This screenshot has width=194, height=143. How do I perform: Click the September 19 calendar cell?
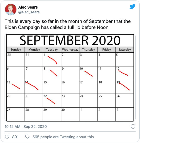coord(124,87)
